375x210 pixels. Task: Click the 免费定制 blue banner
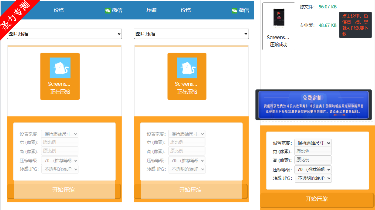pos(314,105)
